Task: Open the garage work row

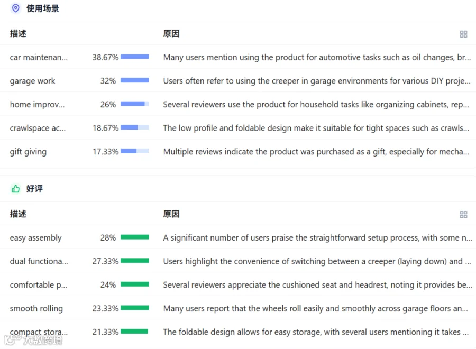Action: 238,80
